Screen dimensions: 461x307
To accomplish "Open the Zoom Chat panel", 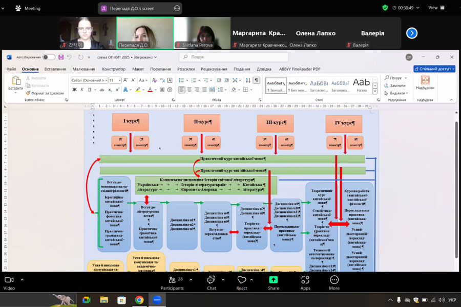I will 211,283.
